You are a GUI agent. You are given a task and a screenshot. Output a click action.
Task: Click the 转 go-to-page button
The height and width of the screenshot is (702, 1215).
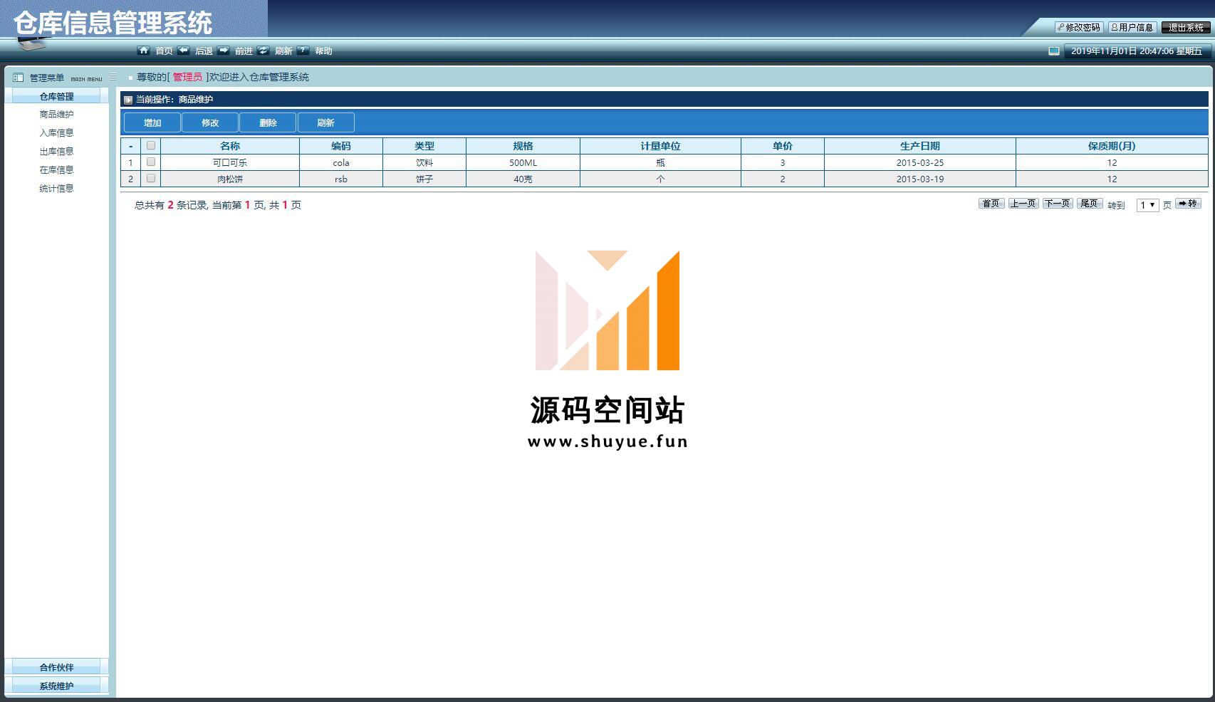tap(1188, 204)
